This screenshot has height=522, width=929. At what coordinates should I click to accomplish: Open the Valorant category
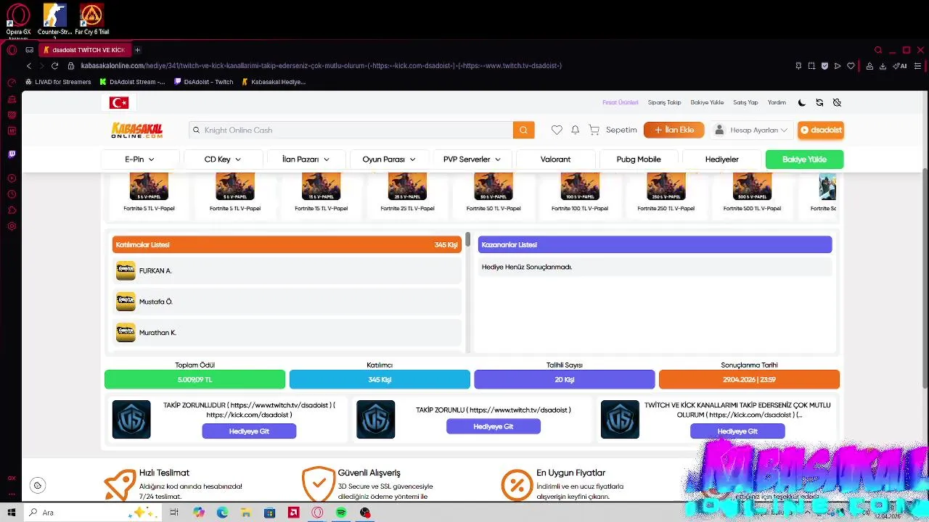pyautogui.click(x=555, y=159)
